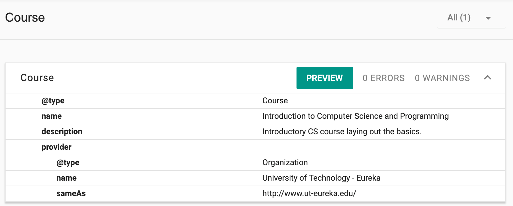Click the sameAs property label
513x206 pixels.
click(x=71, y=194)
